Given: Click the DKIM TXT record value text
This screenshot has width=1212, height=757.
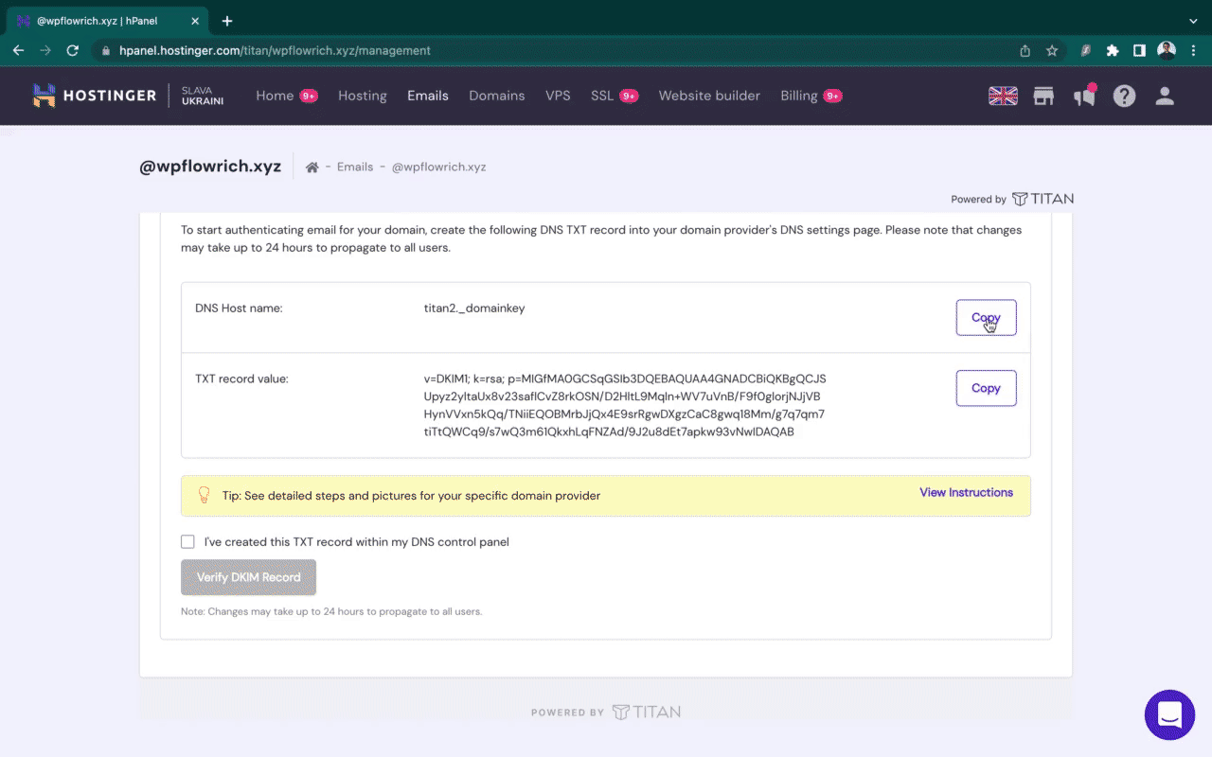Looking at the screenshot, I should pos(625,405).
